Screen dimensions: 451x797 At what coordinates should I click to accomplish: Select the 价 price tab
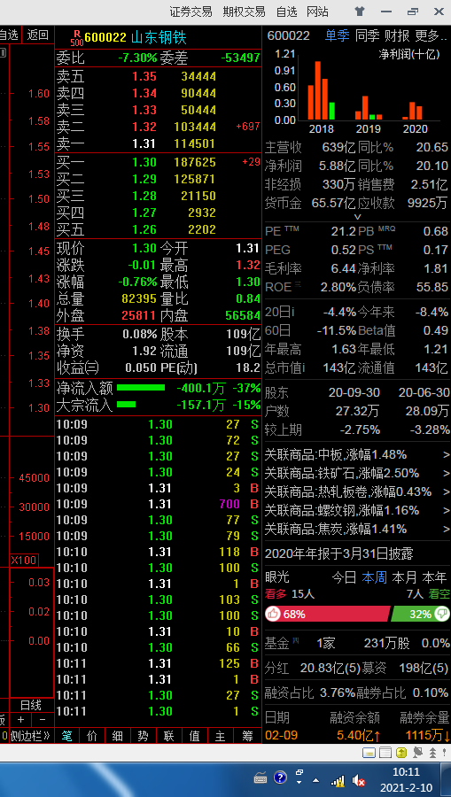(x=92, y=736)
